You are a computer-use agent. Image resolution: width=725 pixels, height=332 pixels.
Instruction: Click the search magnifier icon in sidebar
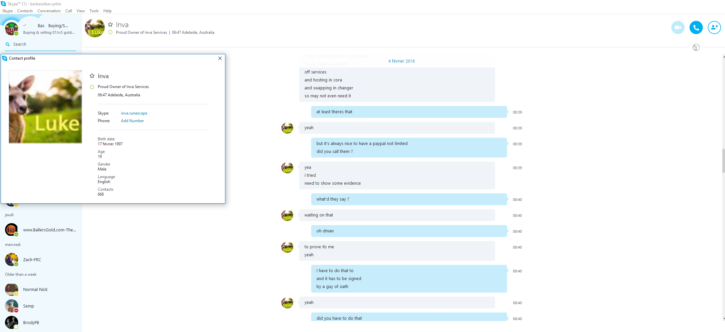(x=8, y=44)
